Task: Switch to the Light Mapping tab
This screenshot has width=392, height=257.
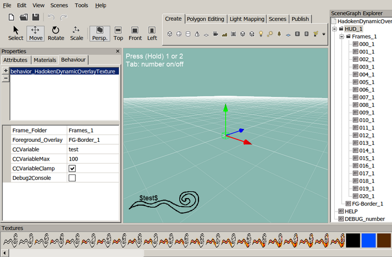Action: click(247, 19)
